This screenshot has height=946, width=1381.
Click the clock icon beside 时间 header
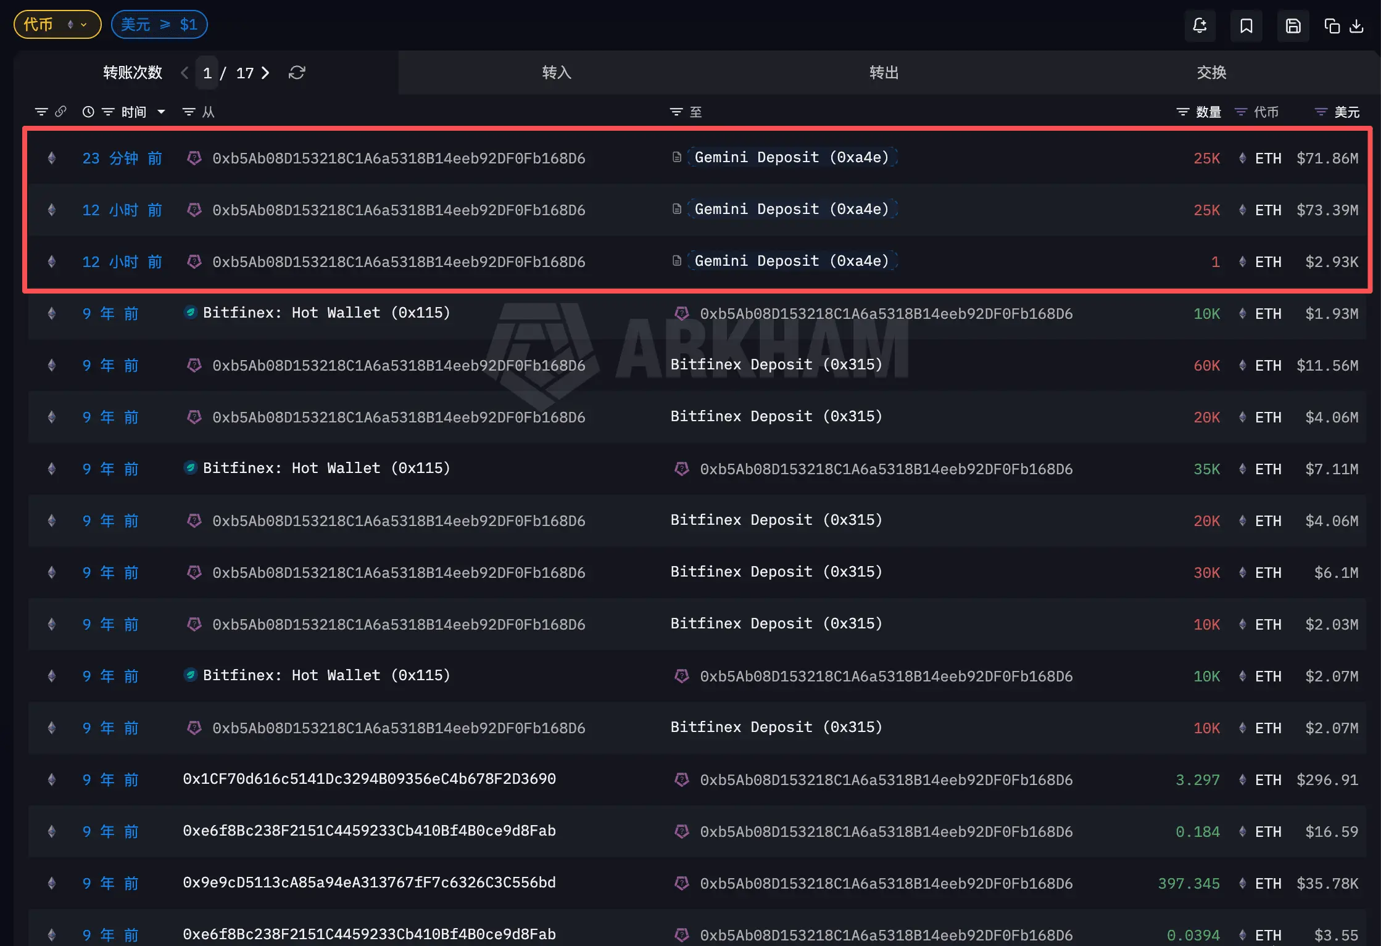(x=88, y=112)
